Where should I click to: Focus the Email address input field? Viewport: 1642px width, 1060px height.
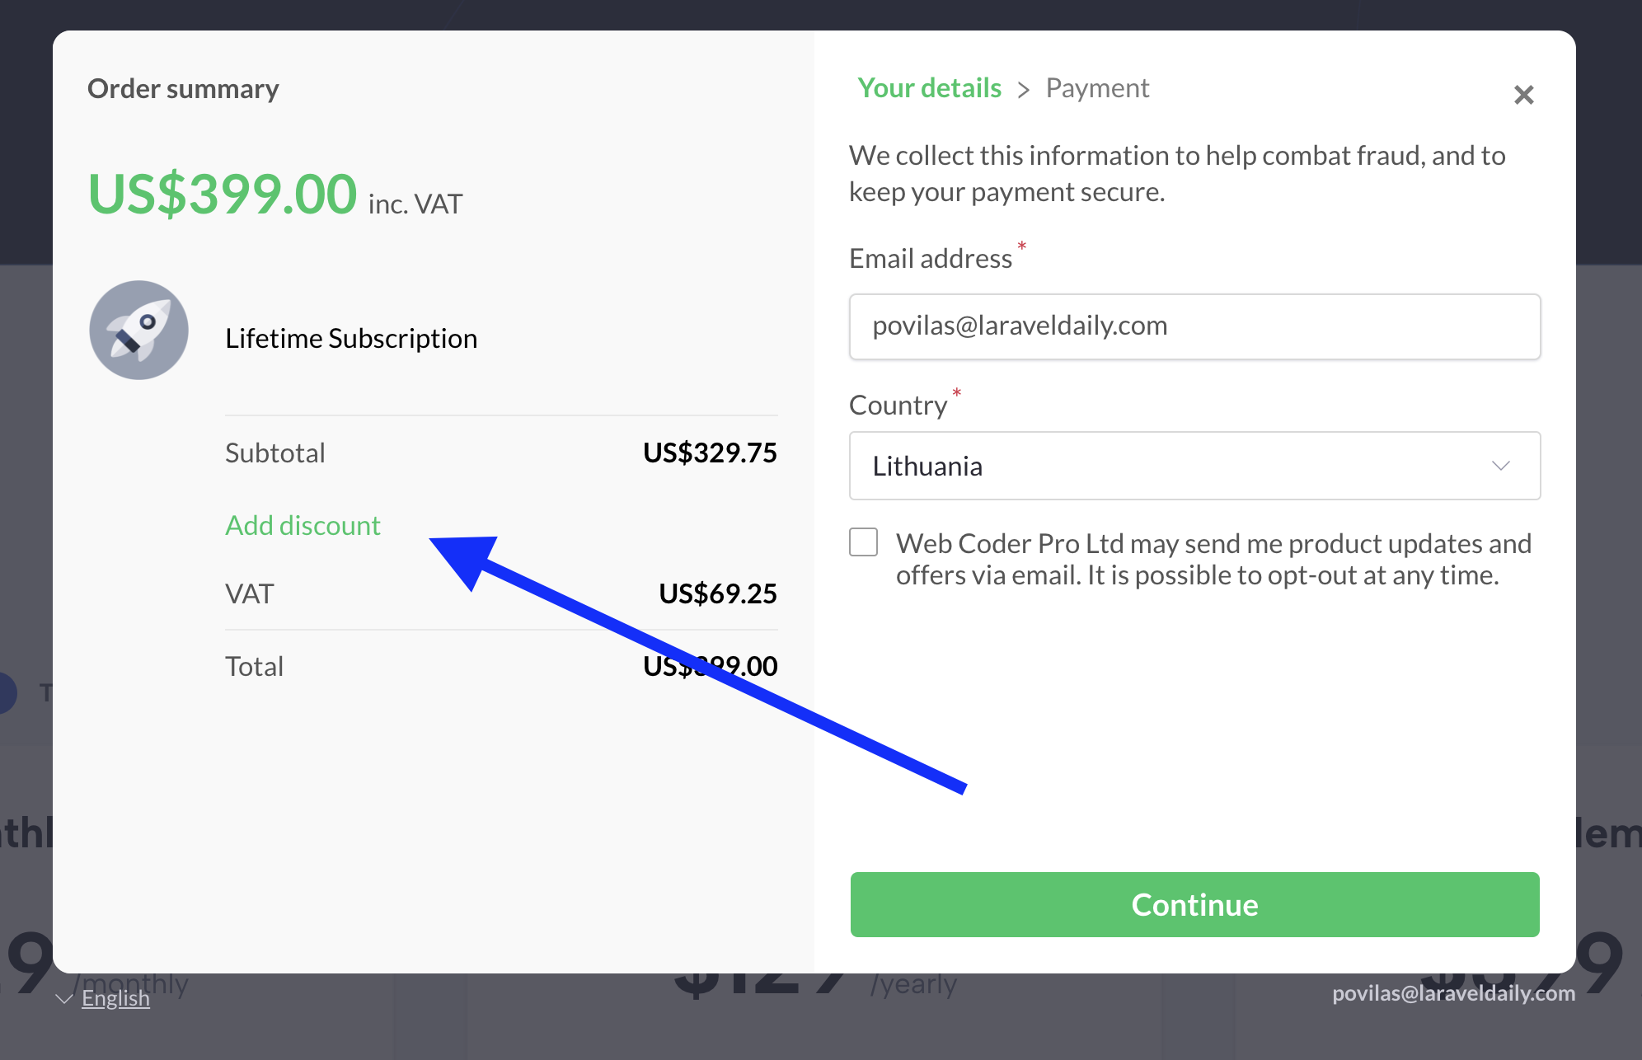point(1194,326)
